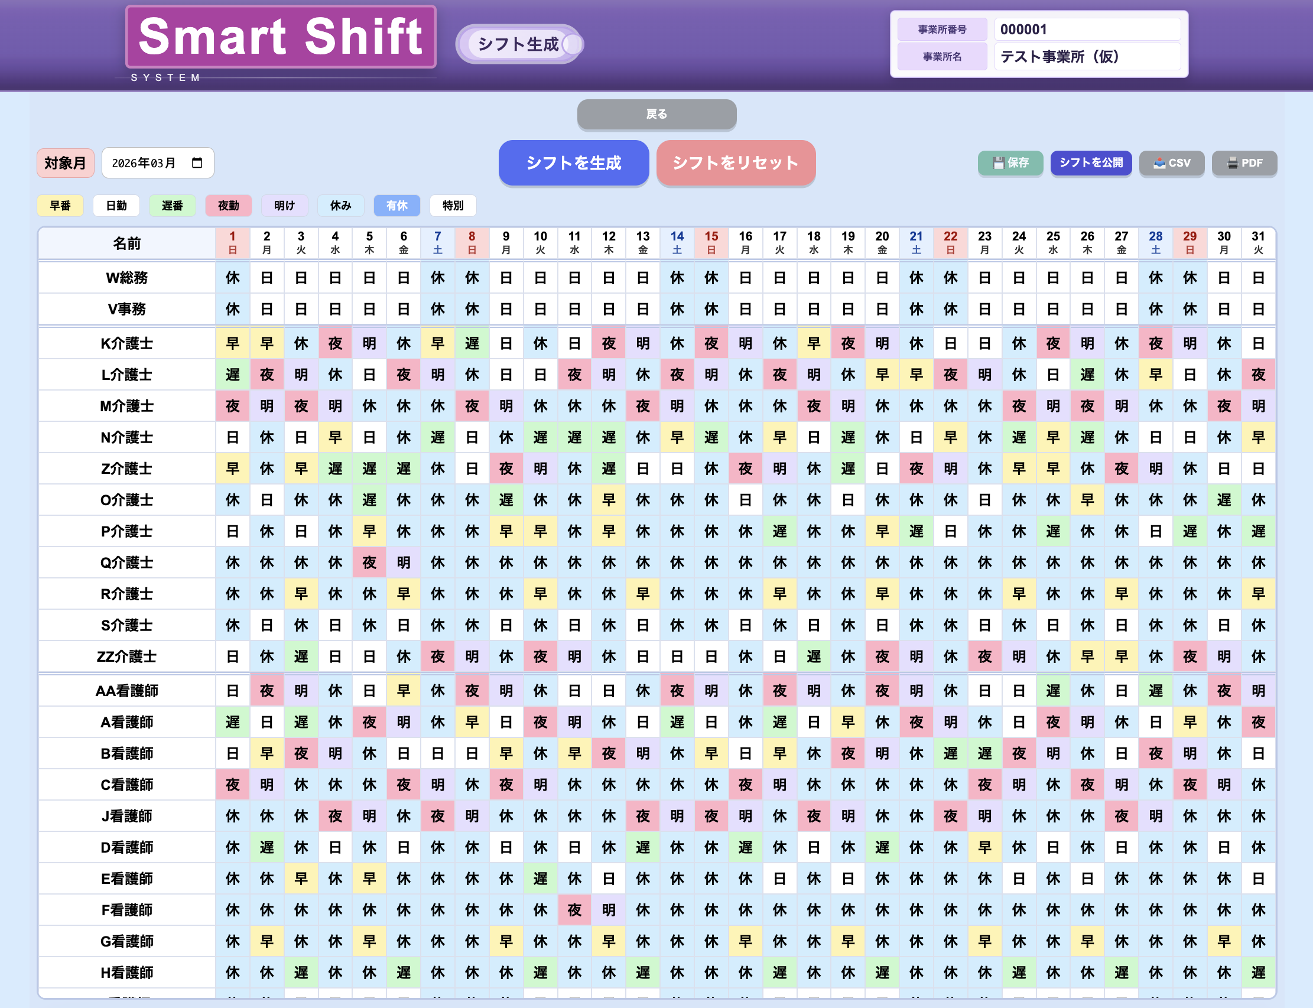This screenshot has height=1008, width=1313.
Task: Click K介護士's shift cell for day 1
Action: tap(233, 343)
